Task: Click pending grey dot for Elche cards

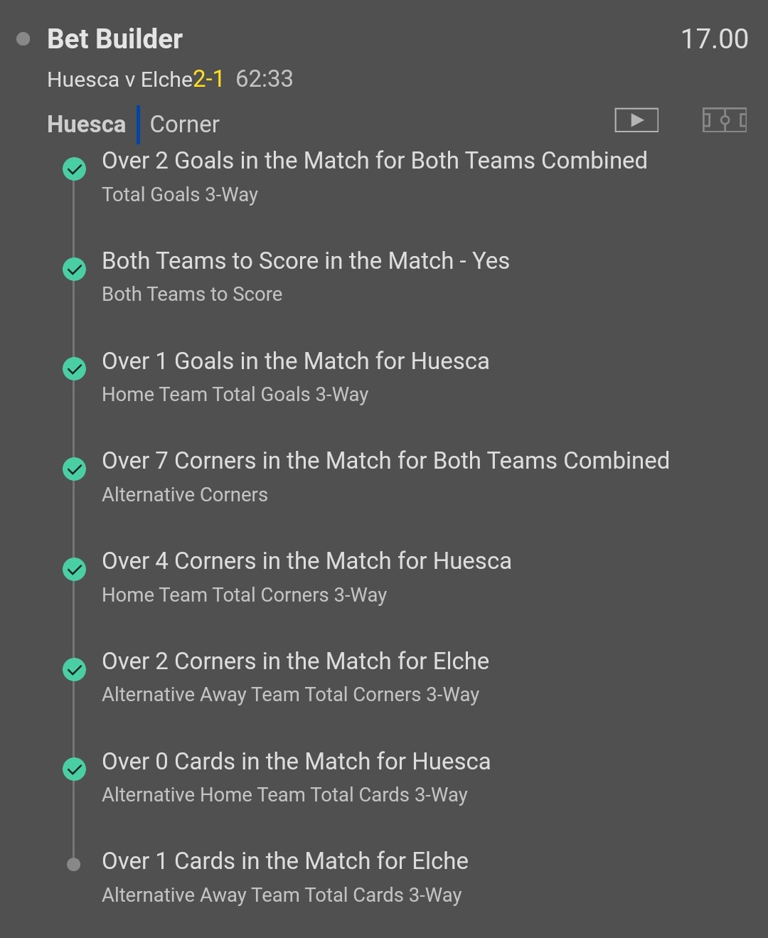Action: coord(73,865)
